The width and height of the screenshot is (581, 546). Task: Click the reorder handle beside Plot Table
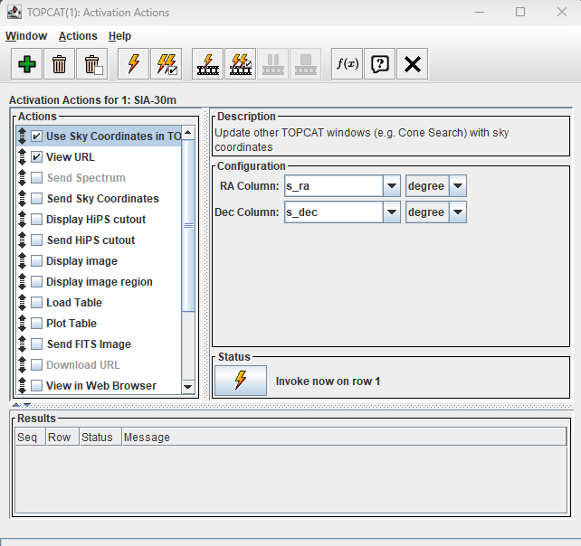click(x=23, y=323)
